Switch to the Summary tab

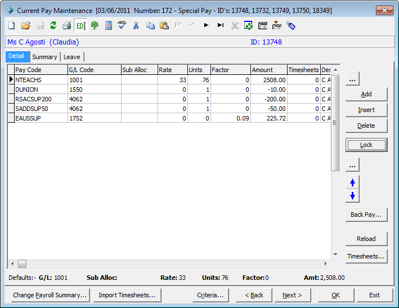click(x=45, y=57)
